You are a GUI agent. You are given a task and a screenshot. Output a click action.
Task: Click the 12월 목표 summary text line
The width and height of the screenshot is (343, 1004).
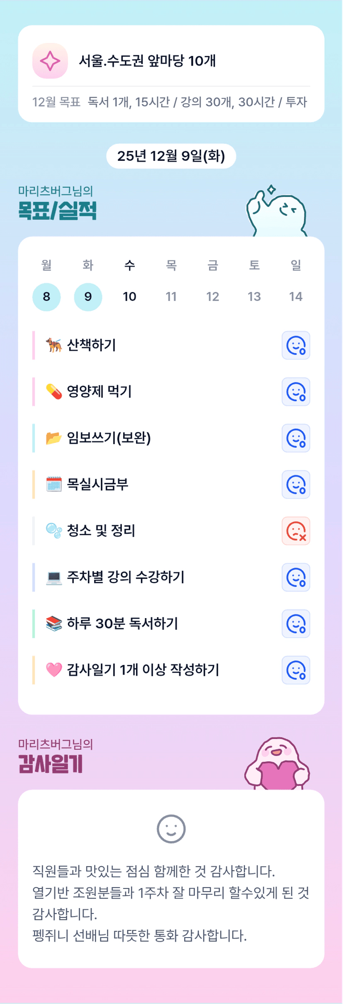[x=170, y=102]
